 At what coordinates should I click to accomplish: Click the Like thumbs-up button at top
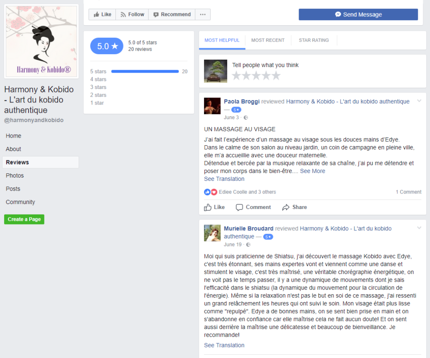(102, 14)
